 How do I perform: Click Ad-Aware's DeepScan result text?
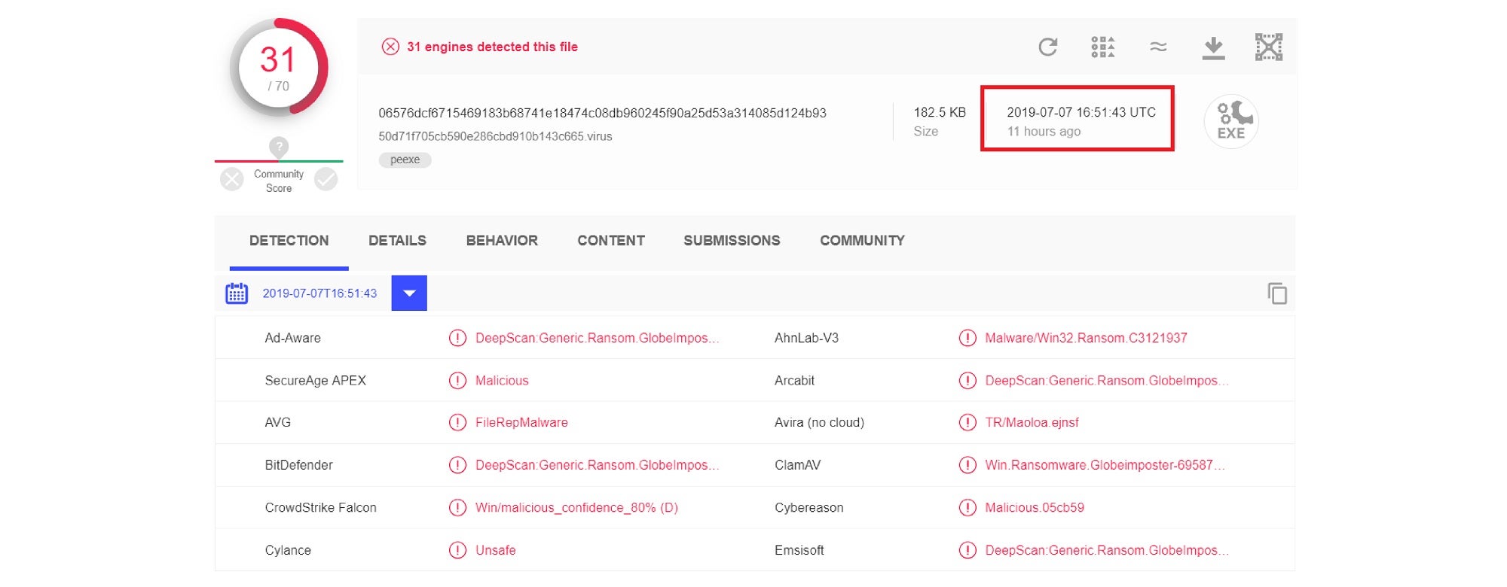point(597,338)
